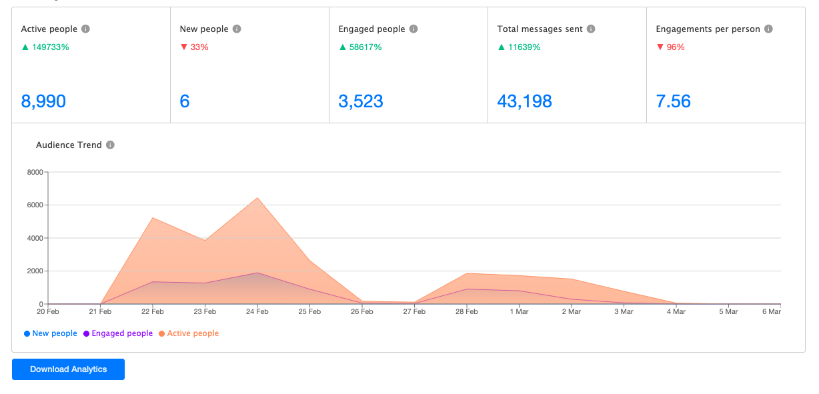Click the Active people card title
The image size is (819, 394).
[49, 29]
